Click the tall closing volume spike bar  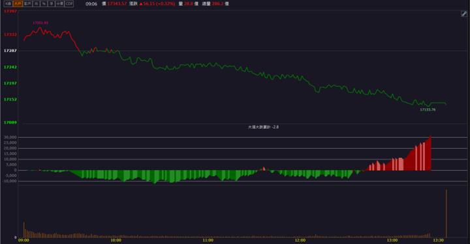click(446, 213)
